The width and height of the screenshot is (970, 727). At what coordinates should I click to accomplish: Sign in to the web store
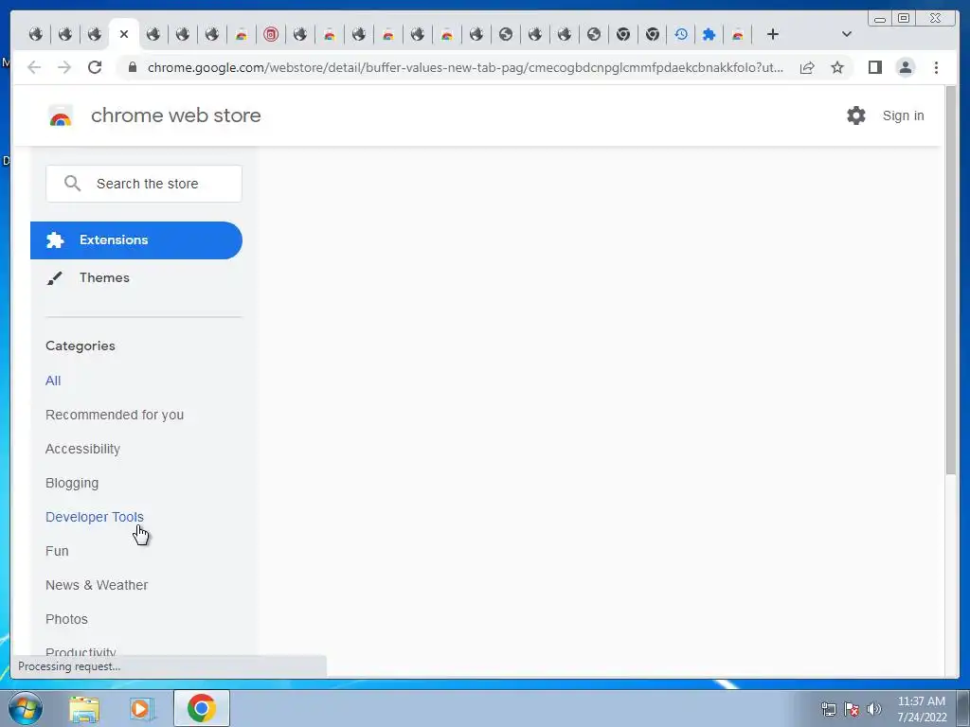tap(903, 115)
